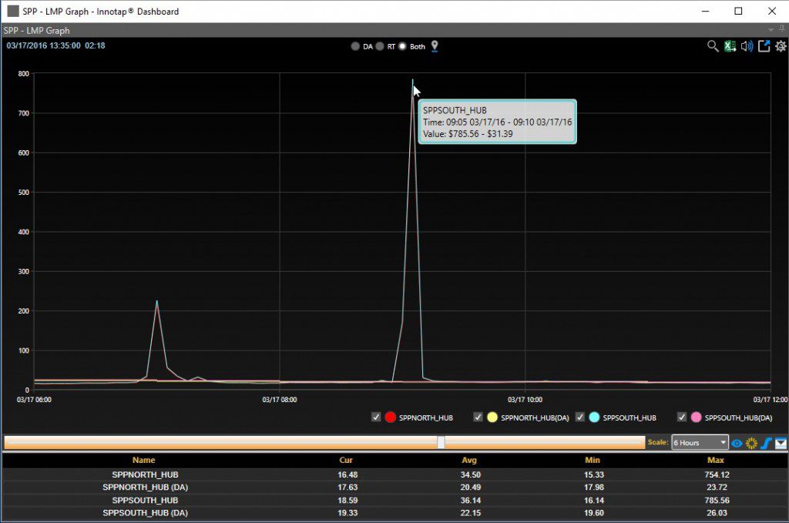The image size is (789, 523).
Task: Minimize the Innotap Dashboard window
Action: [x=705, y=11]
